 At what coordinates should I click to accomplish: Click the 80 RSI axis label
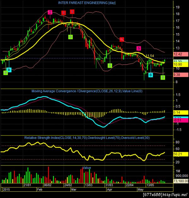177,142
